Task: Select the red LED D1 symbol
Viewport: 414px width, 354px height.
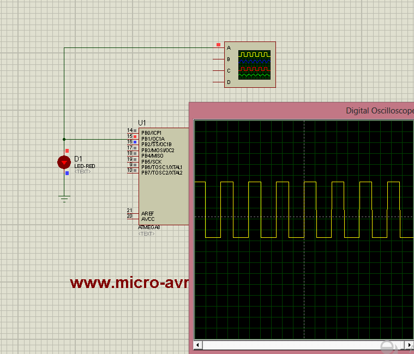Action: tap(64, 162)
